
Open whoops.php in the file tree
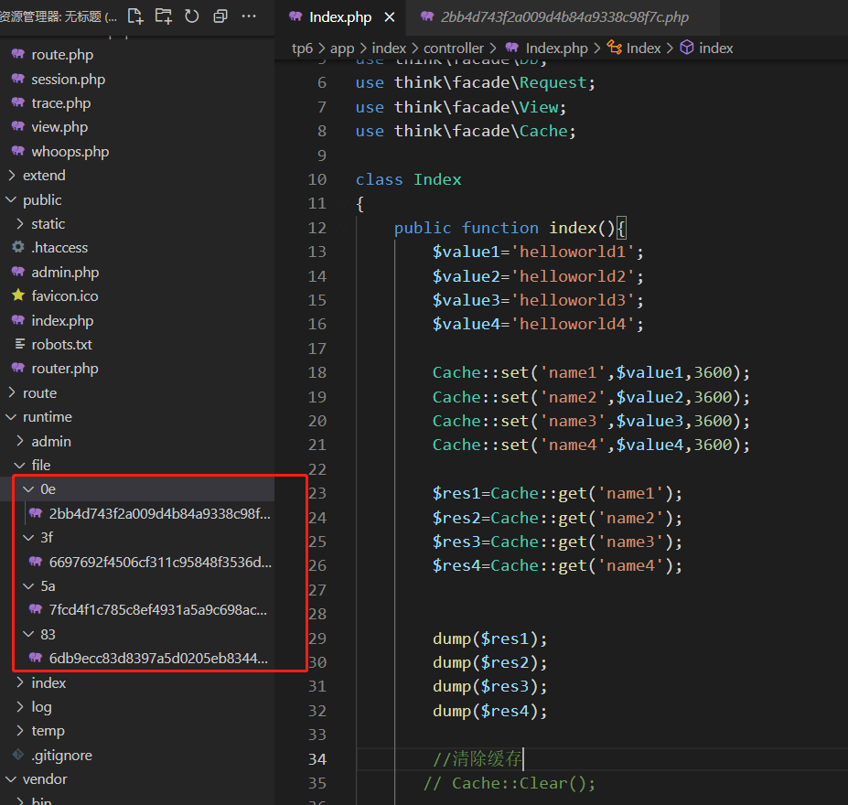point(70,151)
